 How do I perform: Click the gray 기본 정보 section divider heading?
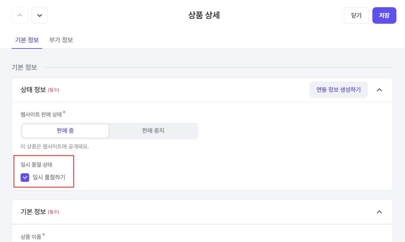tap(24, 67)
